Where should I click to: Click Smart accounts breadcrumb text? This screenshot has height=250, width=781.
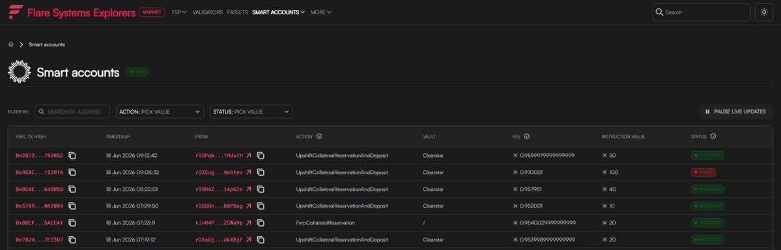(x=47, y=45)
